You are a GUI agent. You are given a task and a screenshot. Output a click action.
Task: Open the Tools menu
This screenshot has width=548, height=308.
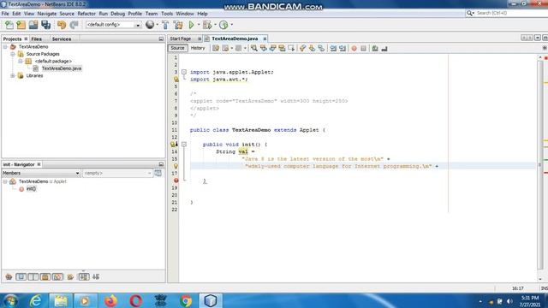tap(167, 14)
